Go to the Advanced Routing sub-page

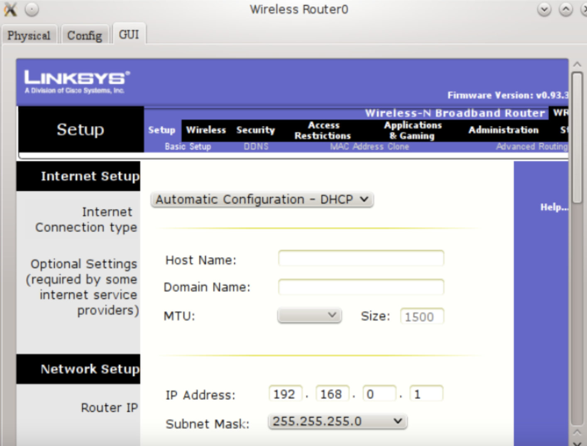532,147
